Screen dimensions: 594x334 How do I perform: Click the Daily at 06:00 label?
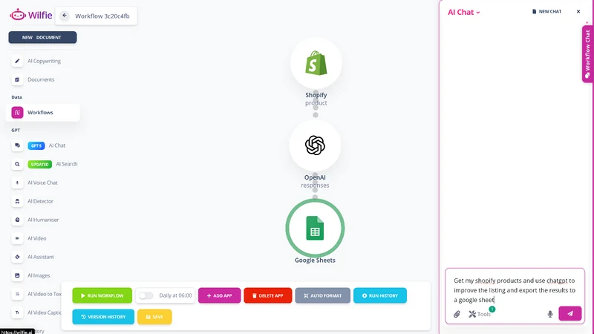pos(175,295)
